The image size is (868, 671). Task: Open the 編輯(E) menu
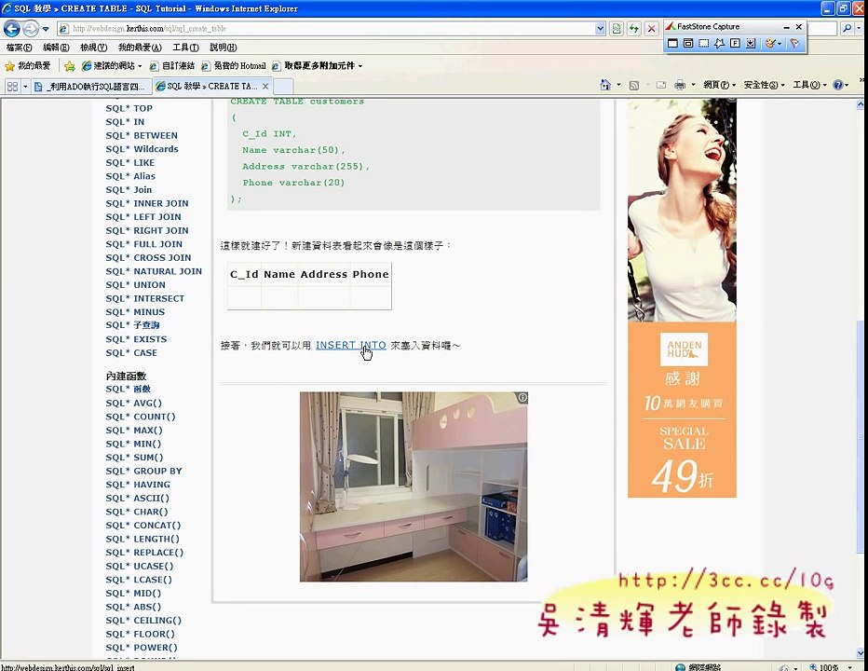coord(56,48)
